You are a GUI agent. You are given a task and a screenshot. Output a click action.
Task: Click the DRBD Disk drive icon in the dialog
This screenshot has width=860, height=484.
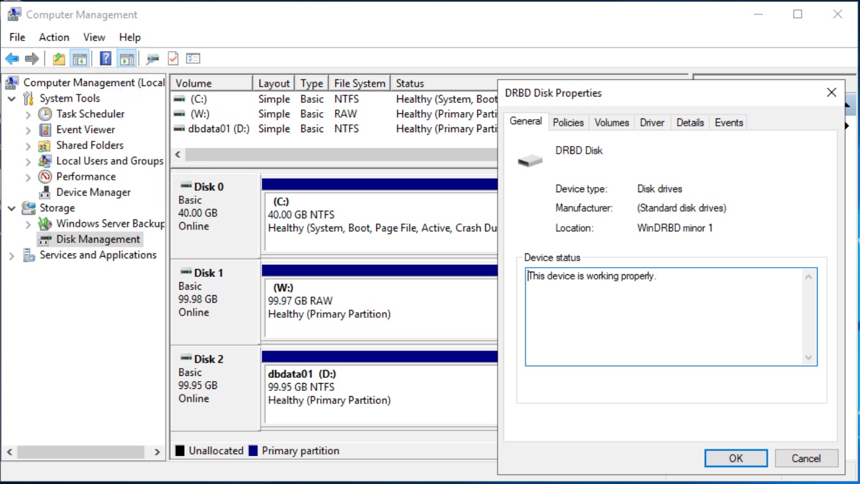[x=529, y=159]
